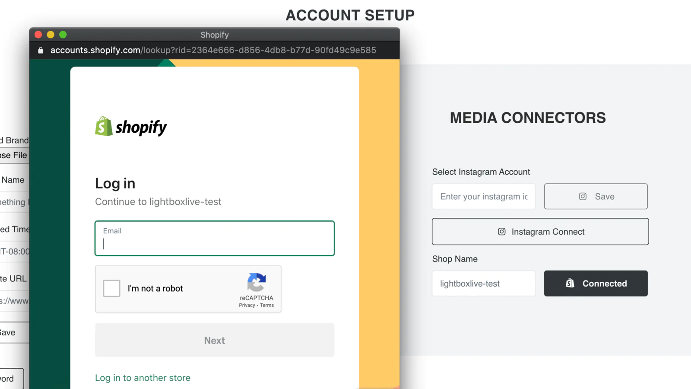Click the Instagram ID input field
691x389 pixels.
[484, 196]
